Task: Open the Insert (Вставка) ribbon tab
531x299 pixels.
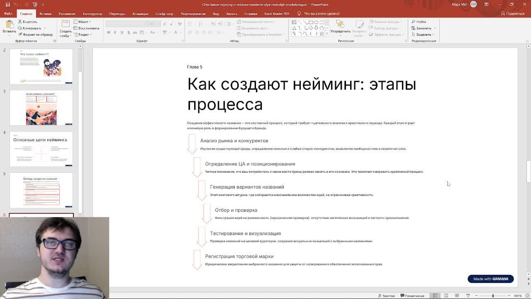Action: [x=45, y=14]
